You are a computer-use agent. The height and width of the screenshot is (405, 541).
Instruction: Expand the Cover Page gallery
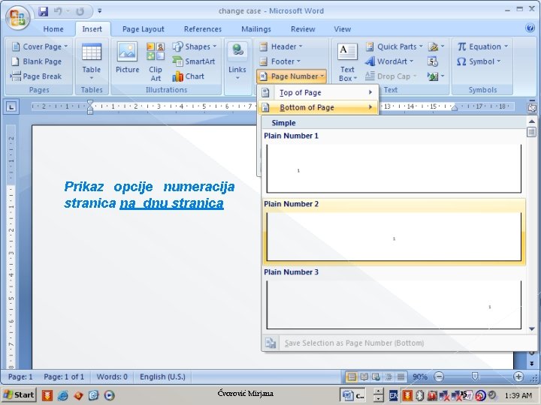click(40, 46)
